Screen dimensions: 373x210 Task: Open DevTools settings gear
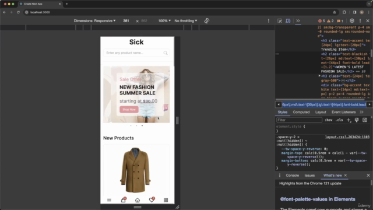[x=352, y=21]
